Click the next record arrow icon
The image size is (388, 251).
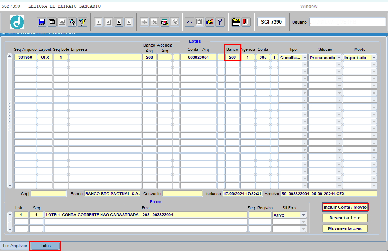pyautogui.click(x=119, y=22)
